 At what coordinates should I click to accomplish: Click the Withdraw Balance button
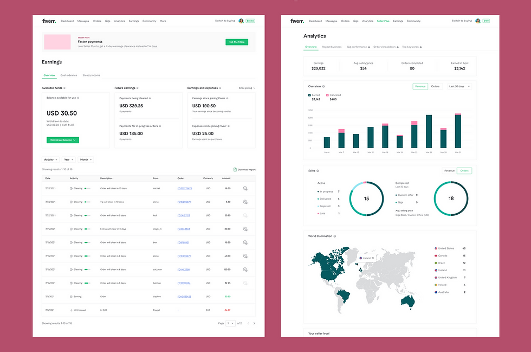click(x=63, y=140)
